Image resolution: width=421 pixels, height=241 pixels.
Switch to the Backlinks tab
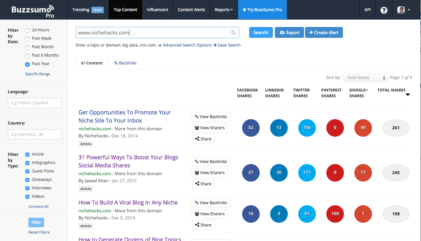coord(125,63)
